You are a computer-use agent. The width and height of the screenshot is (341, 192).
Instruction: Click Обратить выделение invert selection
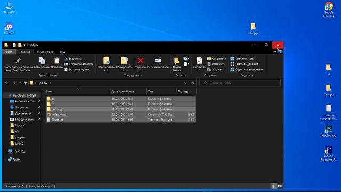click(247, 69)
